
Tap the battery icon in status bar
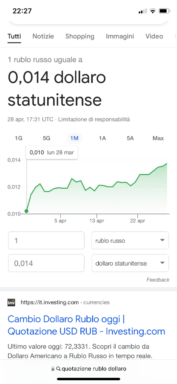point(164,11)
